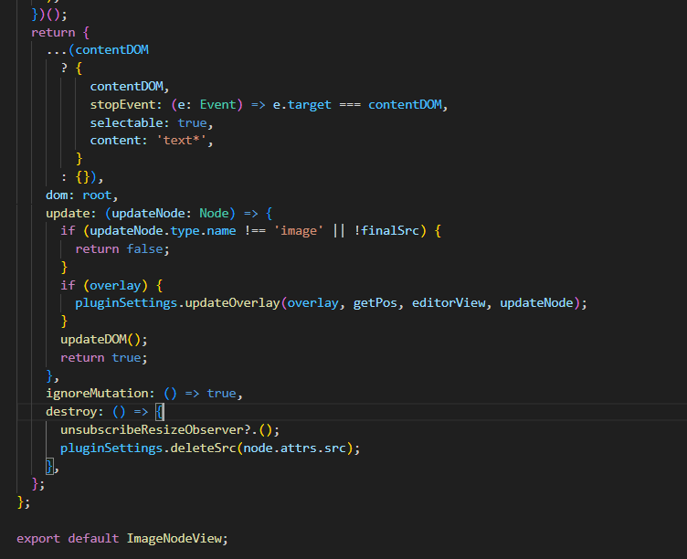
Task: Click 'node.attrs.src' argument
Action: (x=294, y=448)
